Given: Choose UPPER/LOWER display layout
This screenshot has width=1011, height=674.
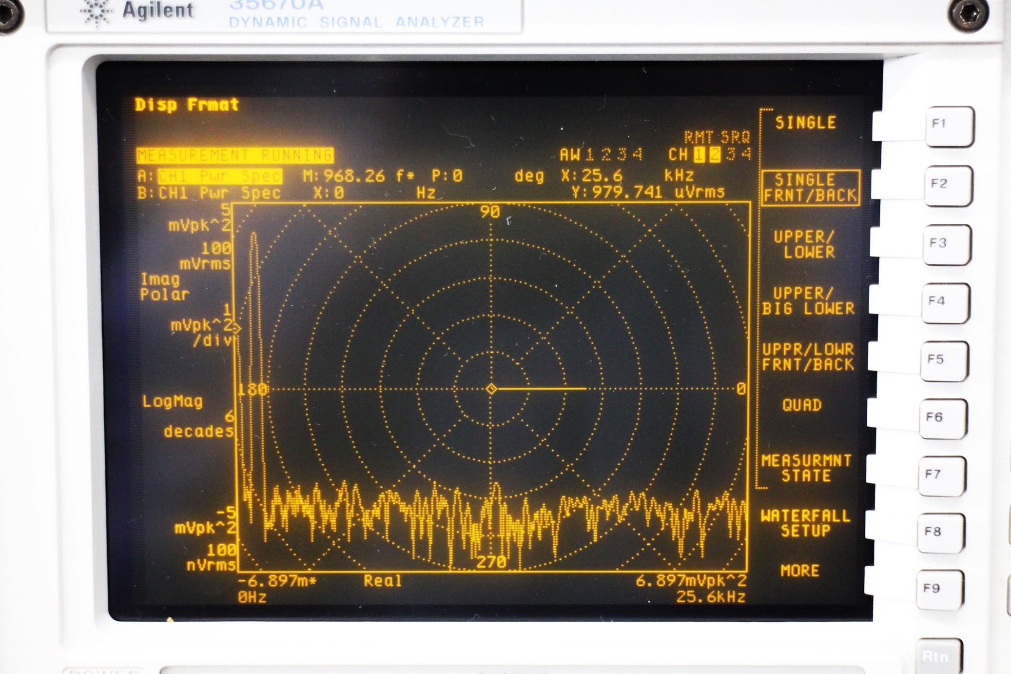Looking at the screenshot, I should click(805, 245).
